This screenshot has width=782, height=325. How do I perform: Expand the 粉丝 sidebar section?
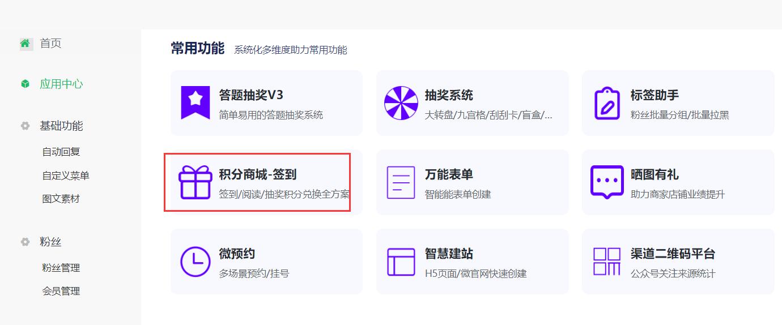[50, 242]
